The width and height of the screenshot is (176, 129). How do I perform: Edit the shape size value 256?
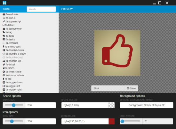coord(41,105)
